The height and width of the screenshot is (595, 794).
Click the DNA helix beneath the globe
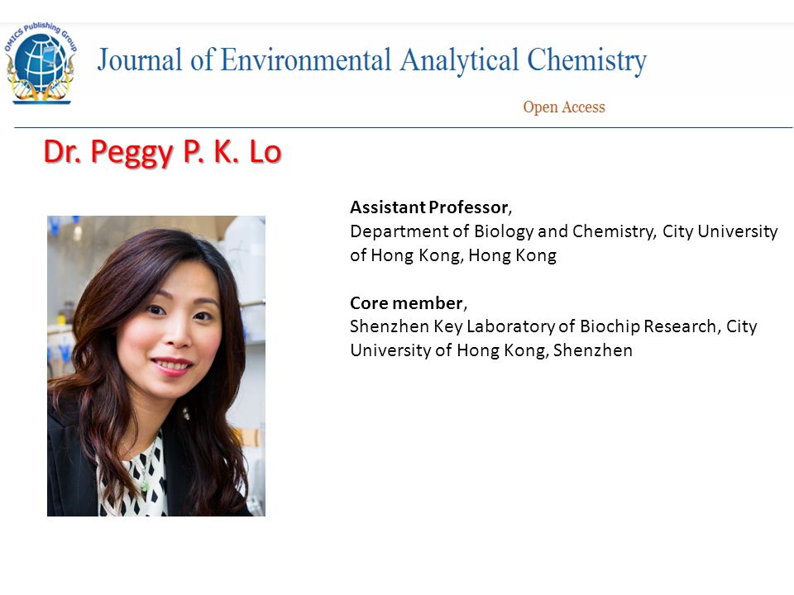[x=41, y=90]
